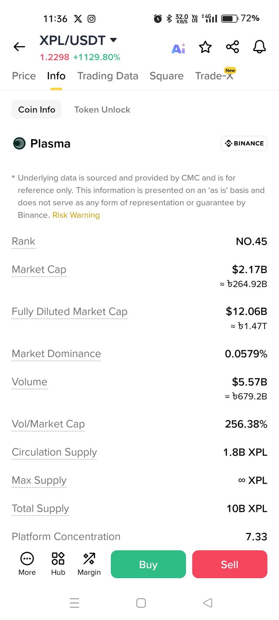Open the AI assistant icon
Image resolution: width=279 pixels, height=620 pixels.
(178, 48)
